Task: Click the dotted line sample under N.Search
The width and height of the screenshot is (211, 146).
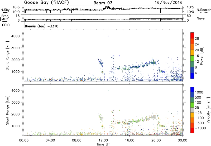Action: coord(204,13)
